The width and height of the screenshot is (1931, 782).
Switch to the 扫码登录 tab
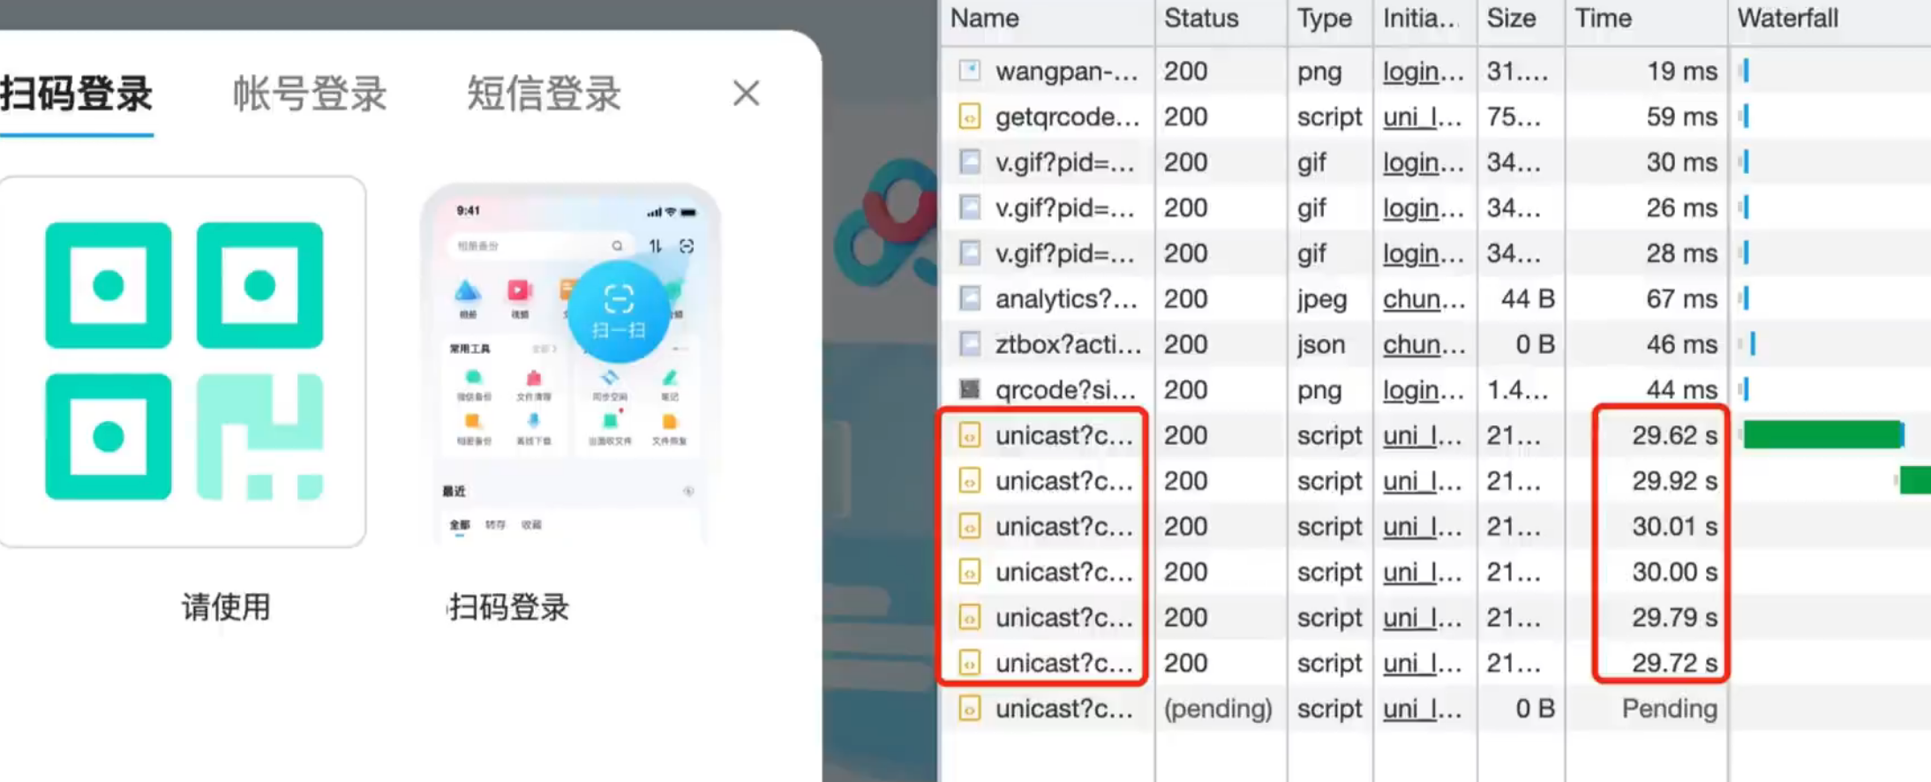77,94
